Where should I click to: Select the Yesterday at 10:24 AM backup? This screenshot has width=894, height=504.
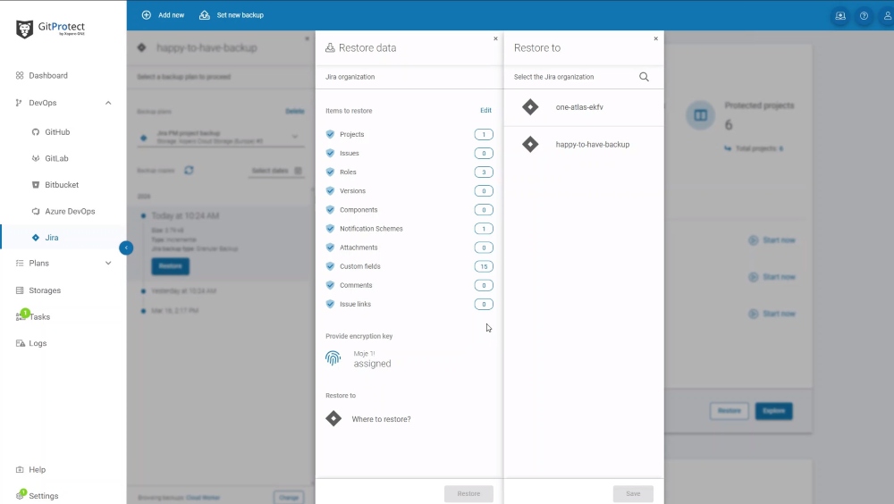(183, 290)
